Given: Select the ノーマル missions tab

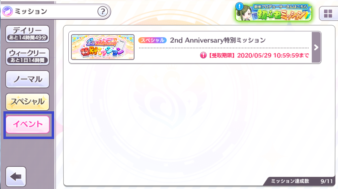Looking at the screenshot, I should [28, 79].
